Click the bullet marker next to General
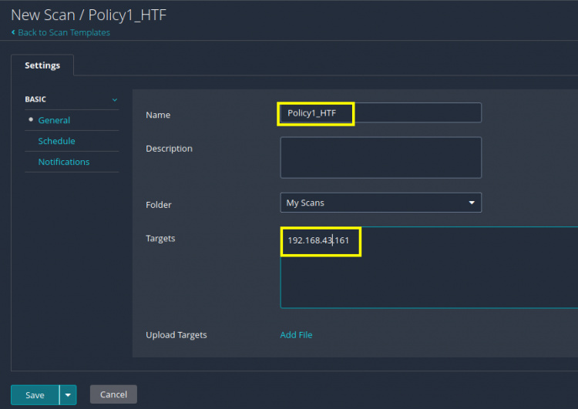The image size is (578, 409). [x=31, y=120]
